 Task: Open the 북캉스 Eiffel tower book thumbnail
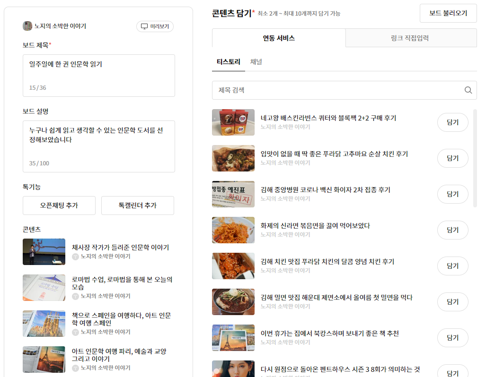pyautogui.click(x=233, y=338)
